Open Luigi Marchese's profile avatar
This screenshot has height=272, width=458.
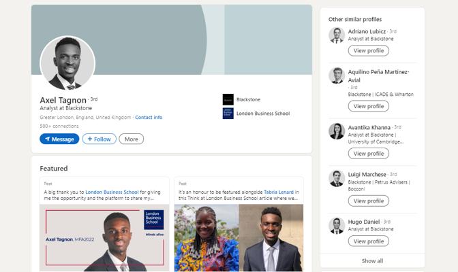pyautogui.click(x=337, y=178)
